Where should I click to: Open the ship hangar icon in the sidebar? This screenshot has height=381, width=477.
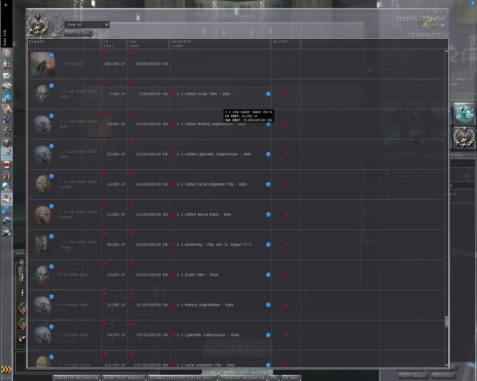[x=6, y=221]
